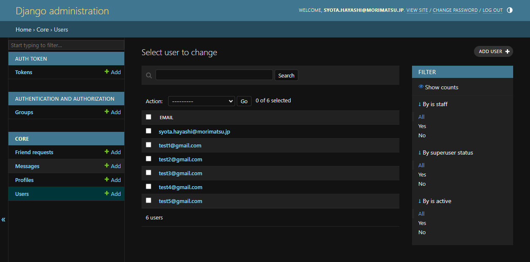Screen dimensions: 530x262
Task: Filter active status by No
Action: point(422,232)
